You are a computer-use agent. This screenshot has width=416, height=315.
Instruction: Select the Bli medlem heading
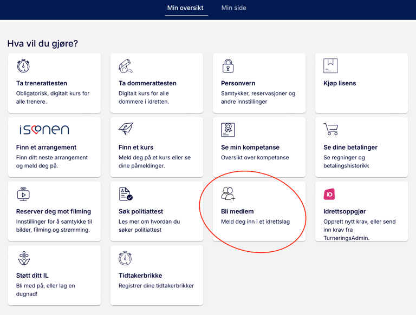click(237, 211)
